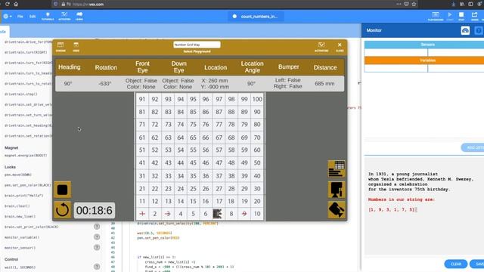This screenshot has height=272, width=484.
Task: Click cell 100 on the number grid
Action: tap(257, 99)
